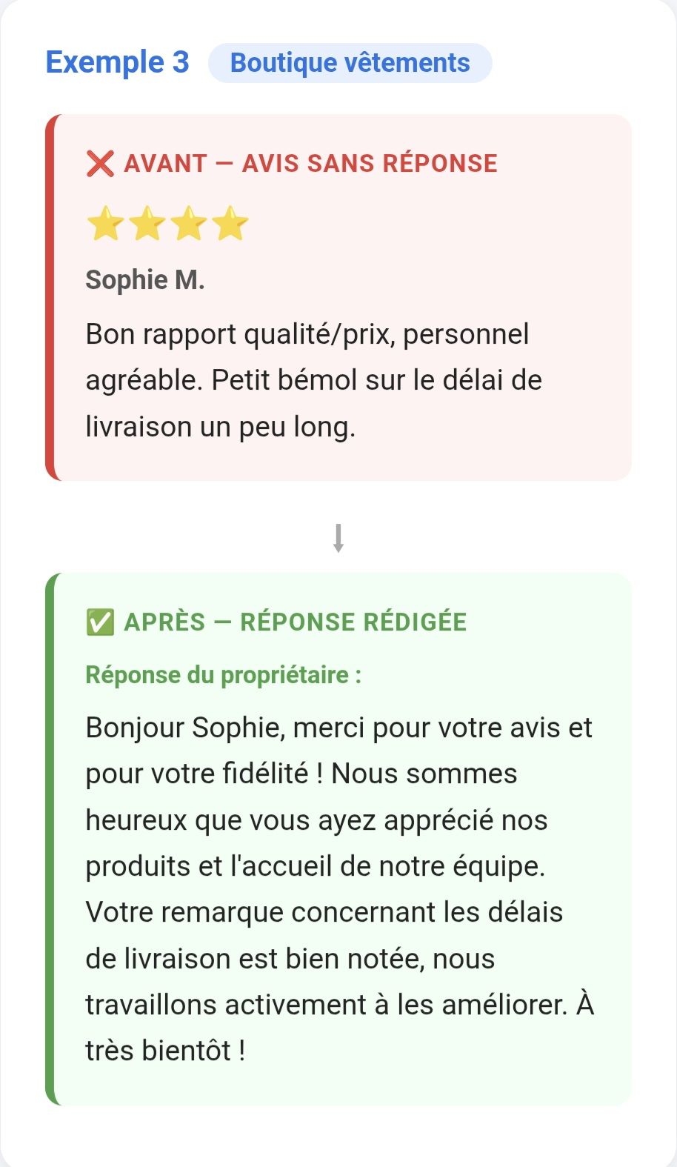Viewport: 677px width, 1167px height.
Task: Click the 'livraison un peu long.' review line
Action: [221, 427]
